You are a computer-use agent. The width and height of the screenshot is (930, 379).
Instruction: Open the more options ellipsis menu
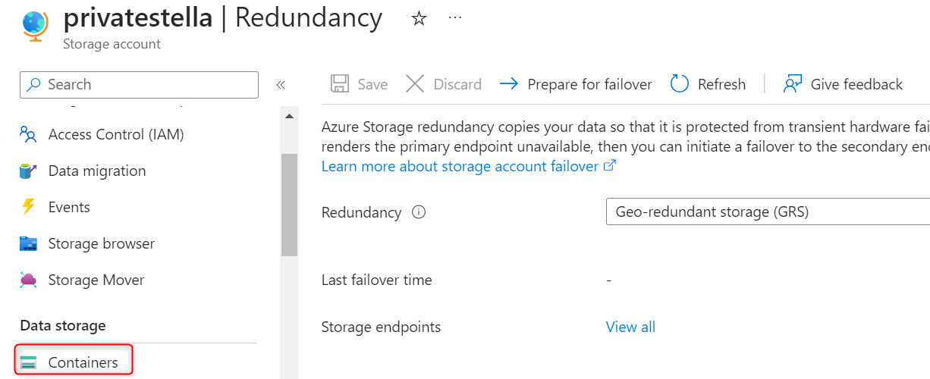point(455,18)
